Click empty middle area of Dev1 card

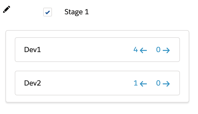coord(86,50)
